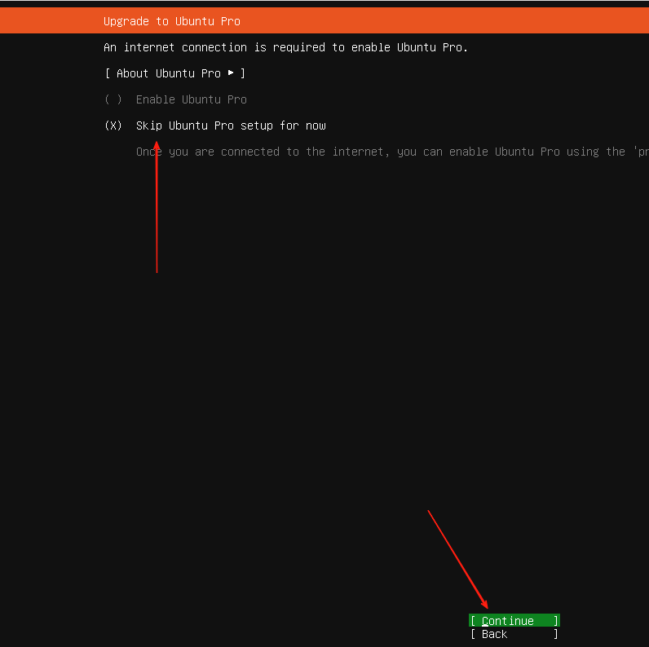649x647 pixels.
Task: Click the internet connection required message
Action: point(285,47)
